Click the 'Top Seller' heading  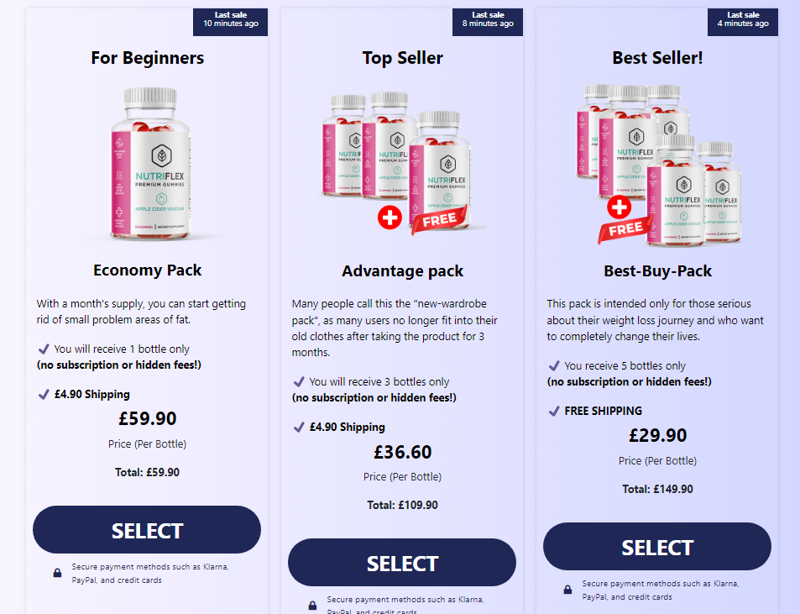coord(403,58)
